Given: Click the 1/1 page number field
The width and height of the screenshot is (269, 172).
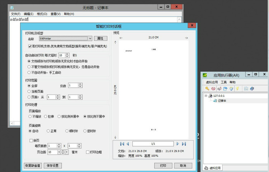Looking at the screenshot, I should [153, 144].
